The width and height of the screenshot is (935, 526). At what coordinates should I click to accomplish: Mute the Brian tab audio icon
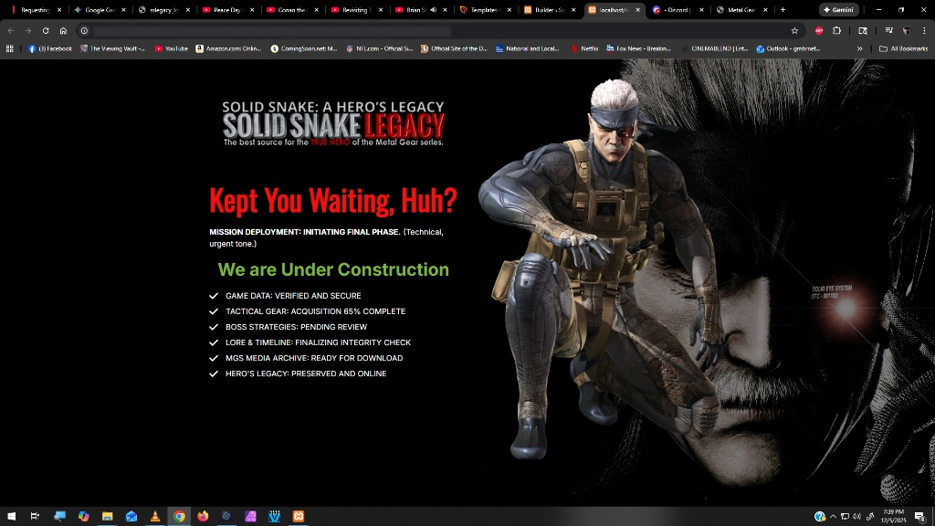tap(434, 9)
